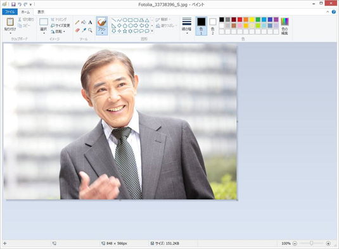
Task: Pick the Right triangle shape
Action: point(113,26)
